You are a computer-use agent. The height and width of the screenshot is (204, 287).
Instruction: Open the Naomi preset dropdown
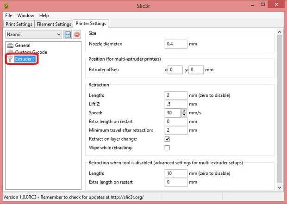34,34
